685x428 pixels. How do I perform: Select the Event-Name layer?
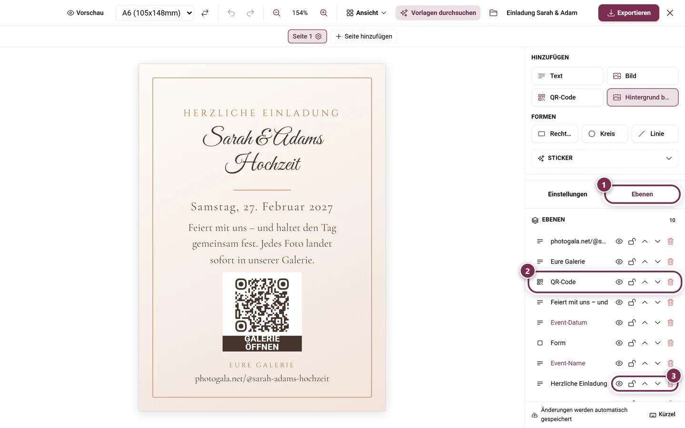(x=568, y=363)
